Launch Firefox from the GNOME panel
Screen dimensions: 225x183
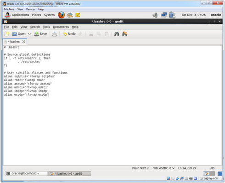tap(62, 15)
